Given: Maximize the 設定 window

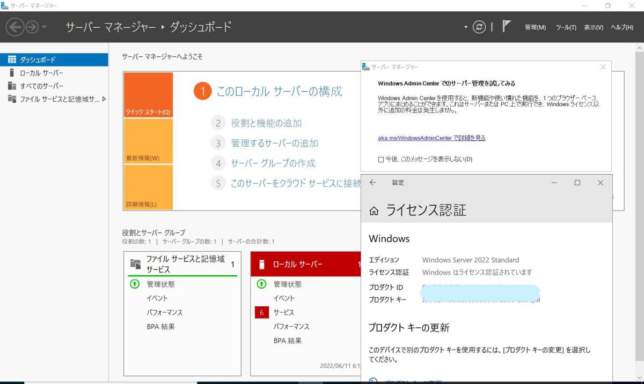Looking at the screenshot, I should 577,183.
